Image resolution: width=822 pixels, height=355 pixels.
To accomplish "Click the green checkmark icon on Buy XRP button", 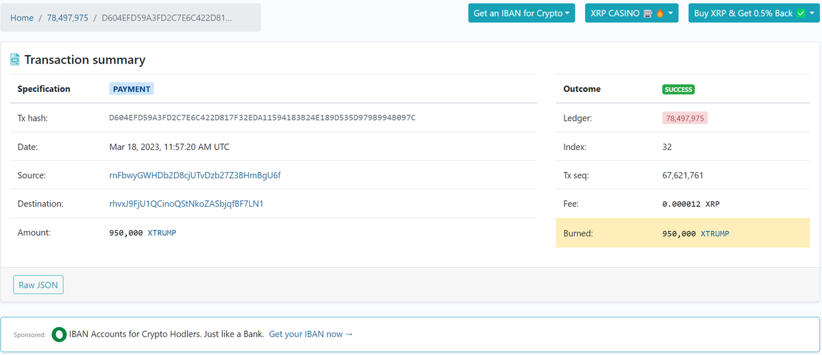I will (800, 13).
